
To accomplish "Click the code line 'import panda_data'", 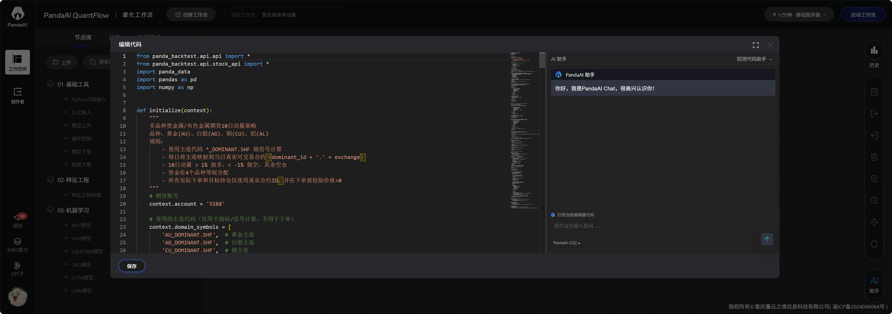I will click(x=163, y=72).
